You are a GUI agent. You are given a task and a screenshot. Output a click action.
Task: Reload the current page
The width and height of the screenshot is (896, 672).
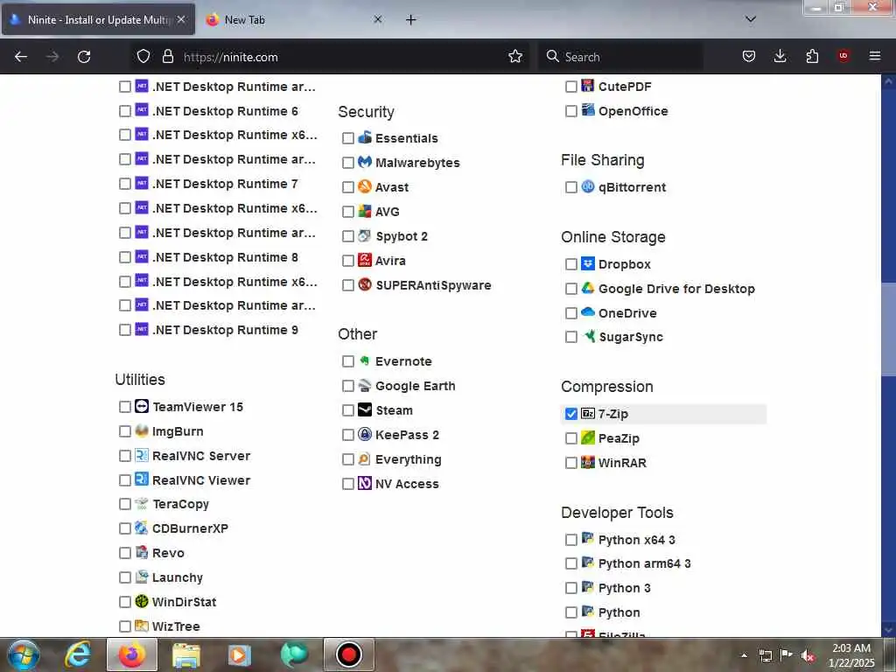pos(84,56)
